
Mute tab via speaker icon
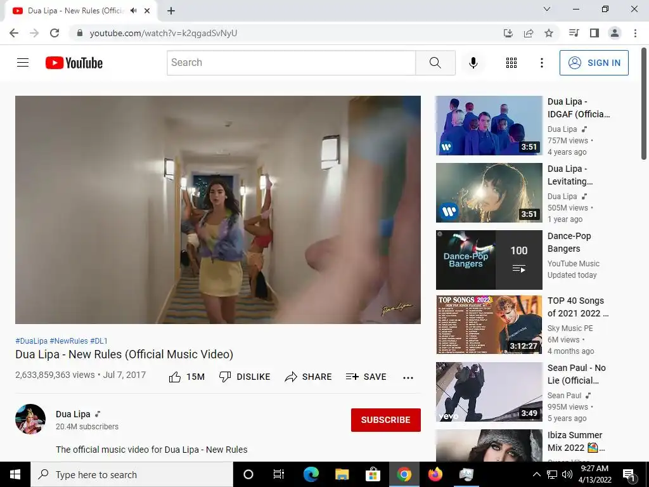tap(133, 11)
